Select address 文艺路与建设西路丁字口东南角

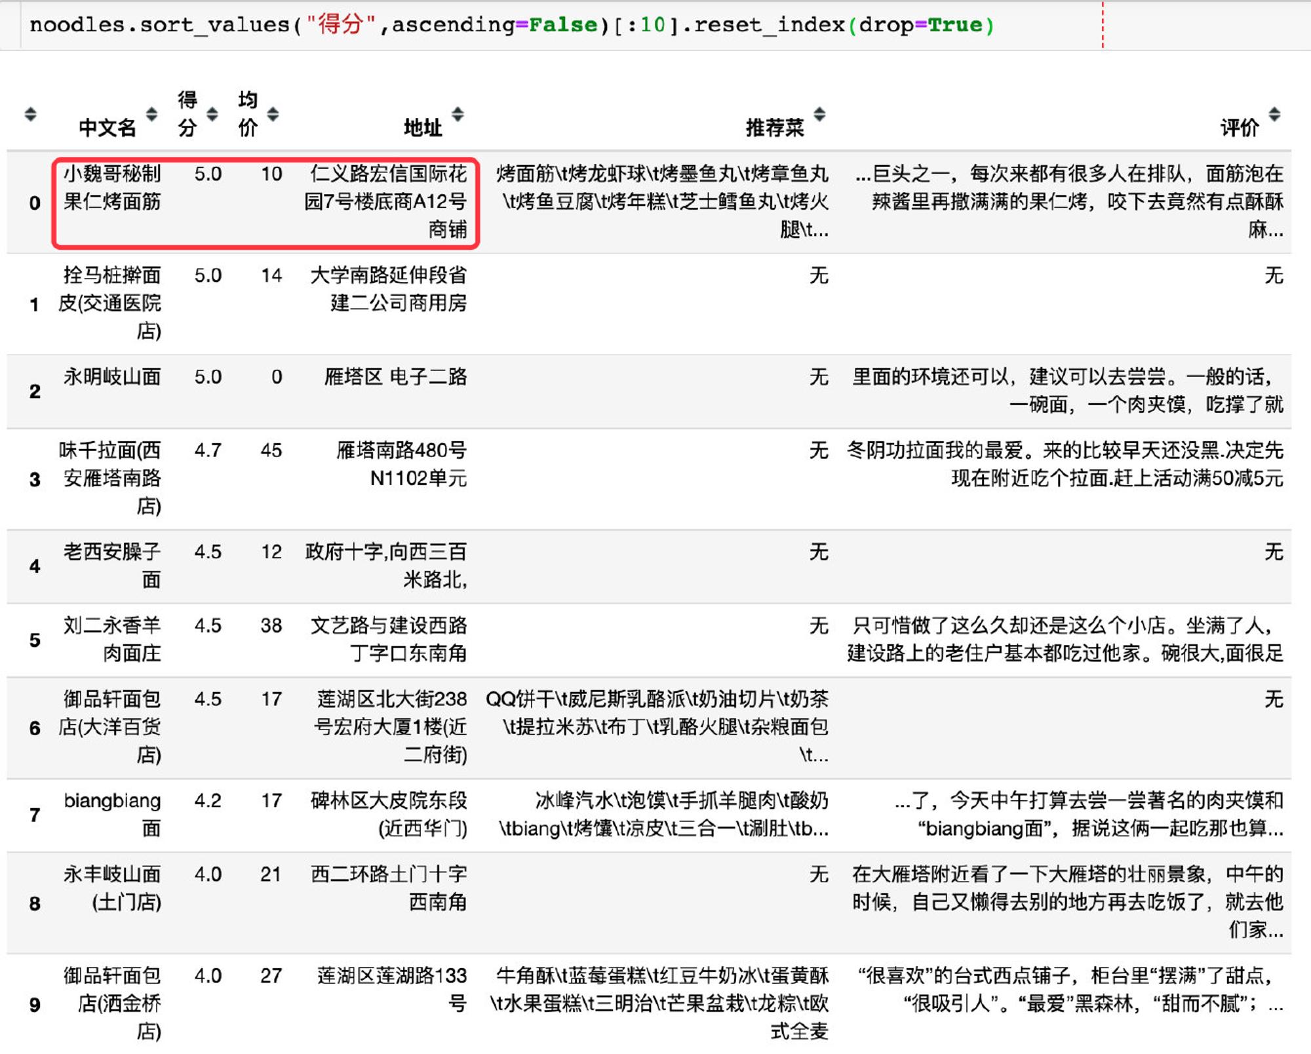(388, 639)
